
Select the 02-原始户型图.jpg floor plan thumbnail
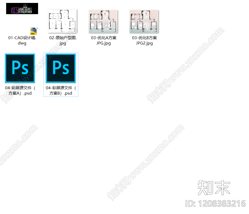click(63, 21)
